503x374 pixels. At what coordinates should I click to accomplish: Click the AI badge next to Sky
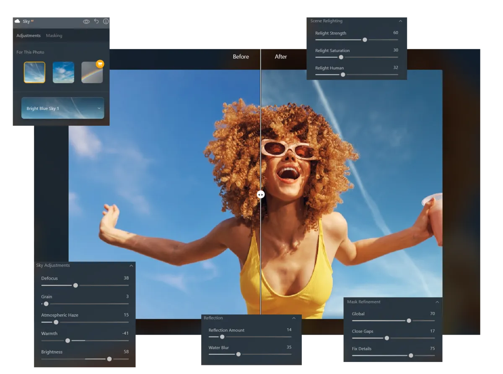32,21
